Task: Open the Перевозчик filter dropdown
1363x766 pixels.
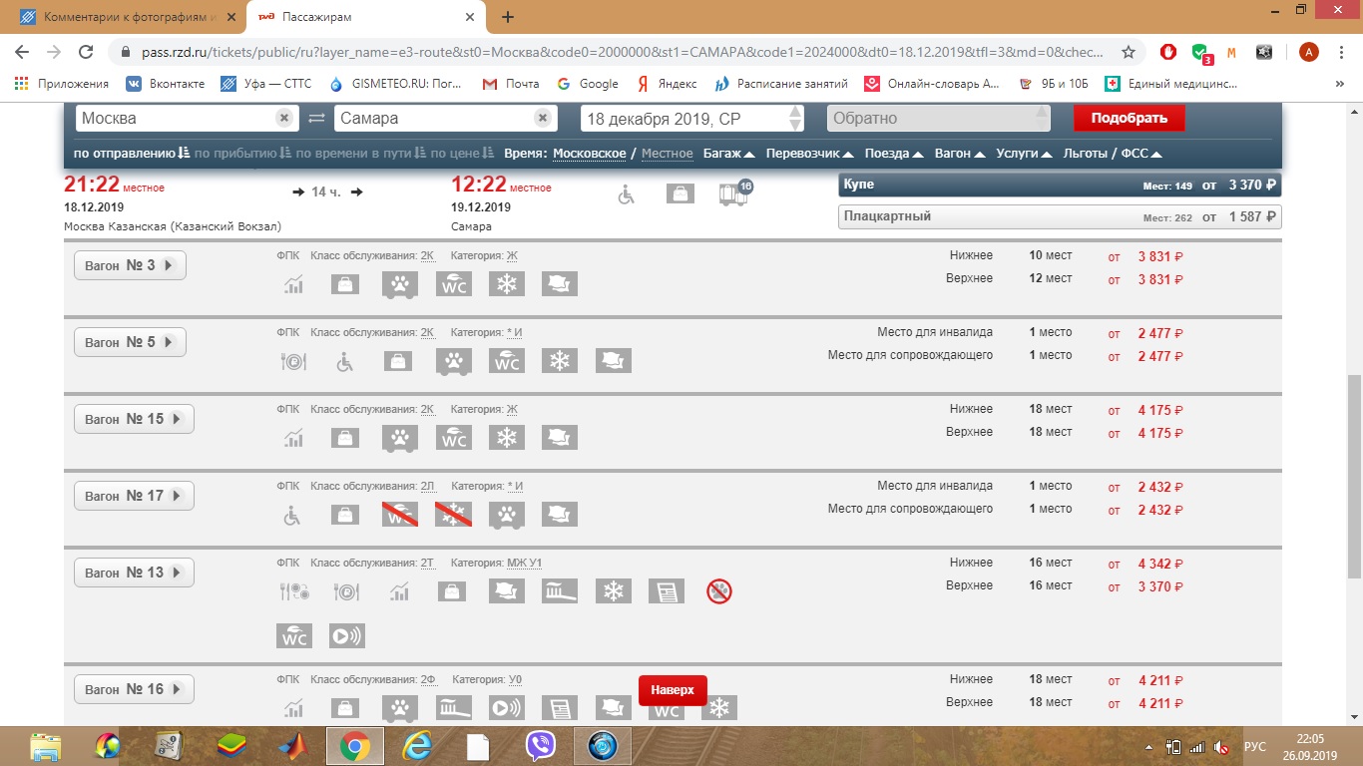Action: click(809, 154)
